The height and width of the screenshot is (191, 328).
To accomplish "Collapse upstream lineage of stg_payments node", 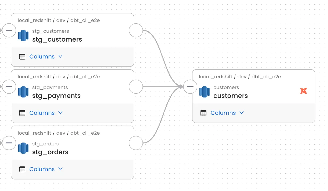I will [x=9, y=87].
